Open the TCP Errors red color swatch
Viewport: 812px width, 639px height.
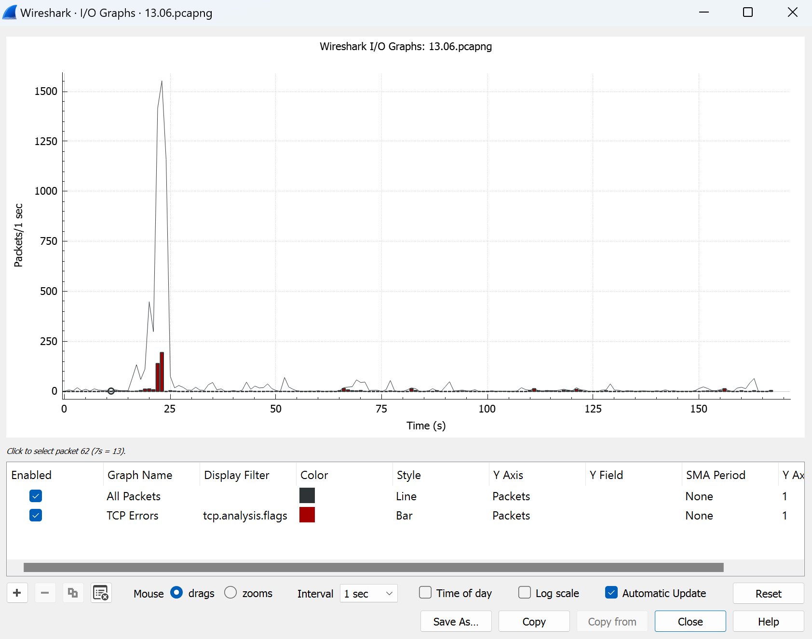pyautogui.click(x=307, y=515)
